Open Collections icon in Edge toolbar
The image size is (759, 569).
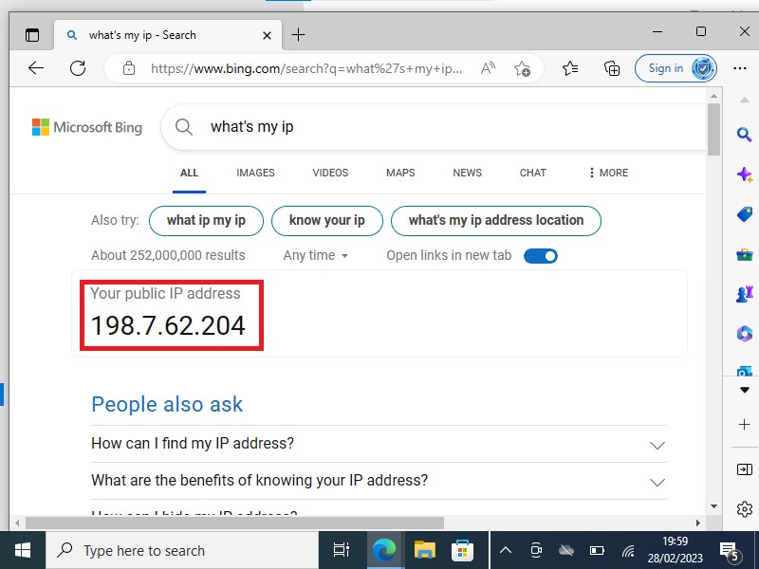[x=612, y=68]
